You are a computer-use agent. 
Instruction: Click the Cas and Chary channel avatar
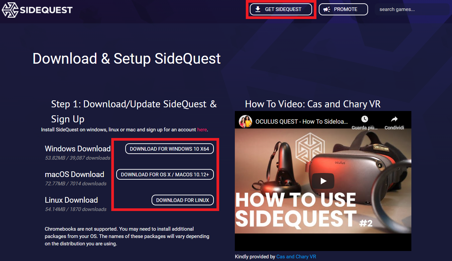coord(245,122)
